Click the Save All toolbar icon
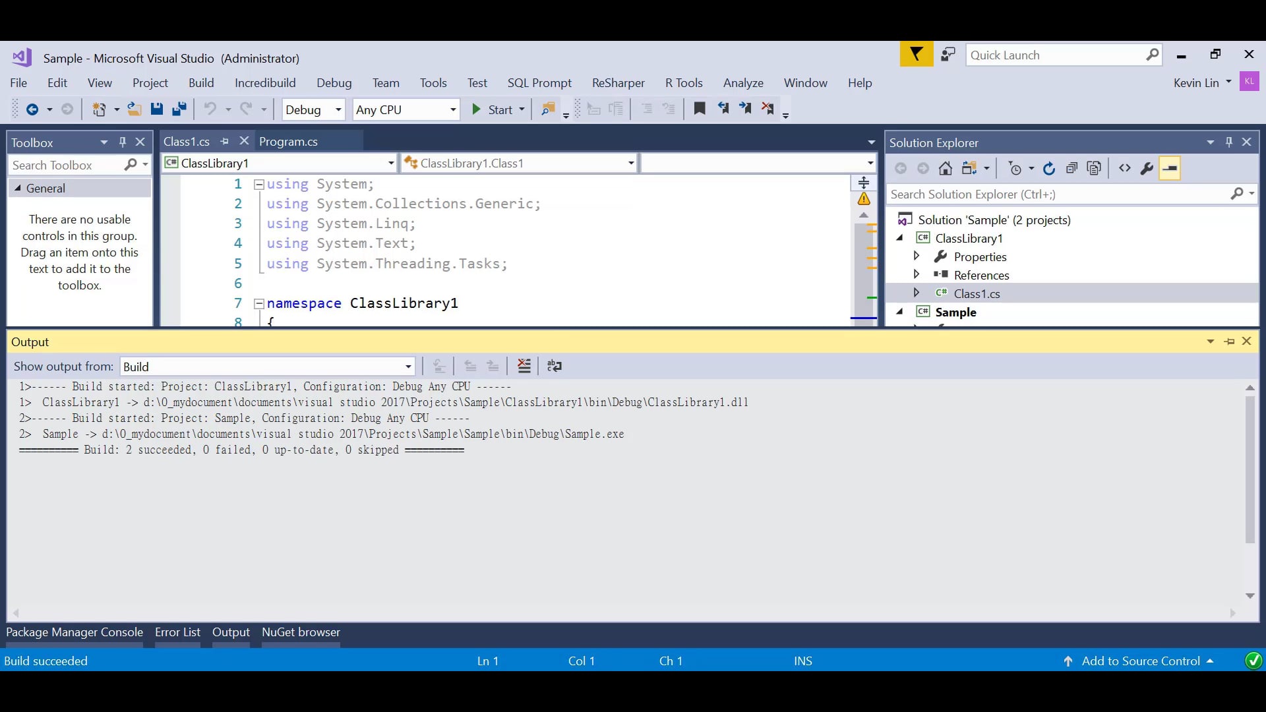Image resolution: width=1266 pixels, height=712 pixels. click(179, 109)
